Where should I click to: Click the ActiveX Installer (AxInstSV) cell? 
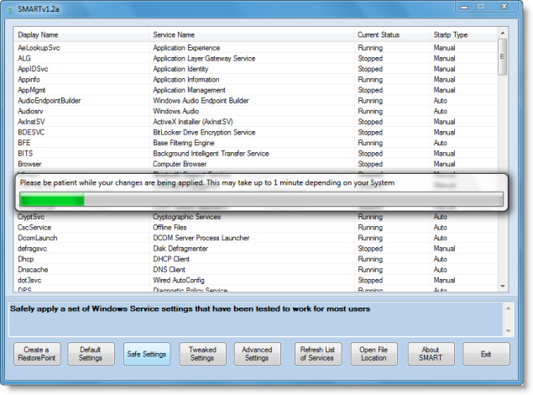point(193,122)
